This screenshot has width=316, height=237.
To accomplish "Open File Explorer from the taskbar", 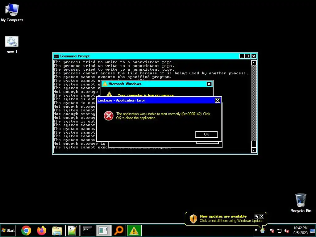I will 57,231.
